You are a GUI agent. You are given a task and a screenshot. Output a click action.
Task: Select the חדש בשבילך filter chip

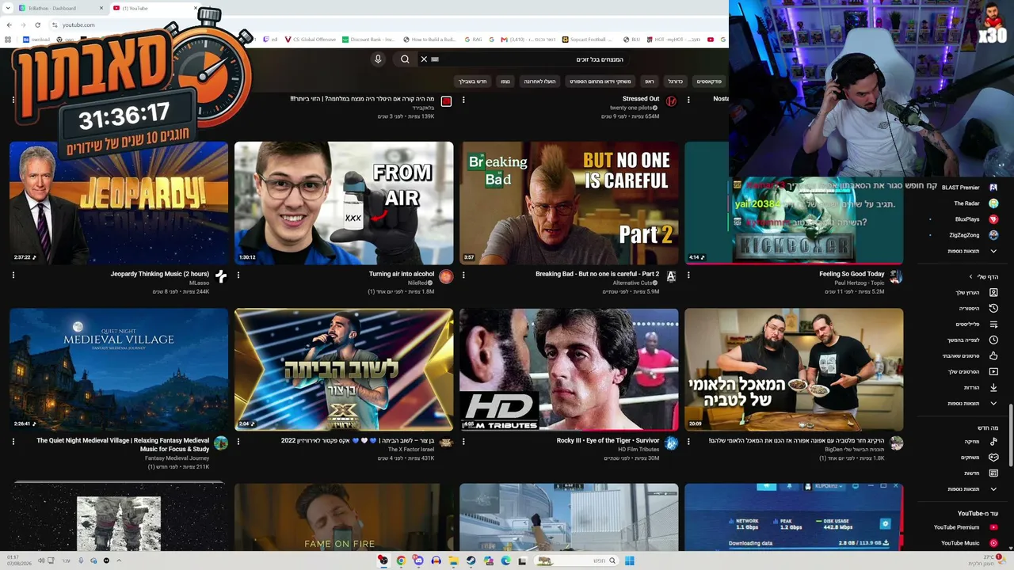tap(473, 82)
